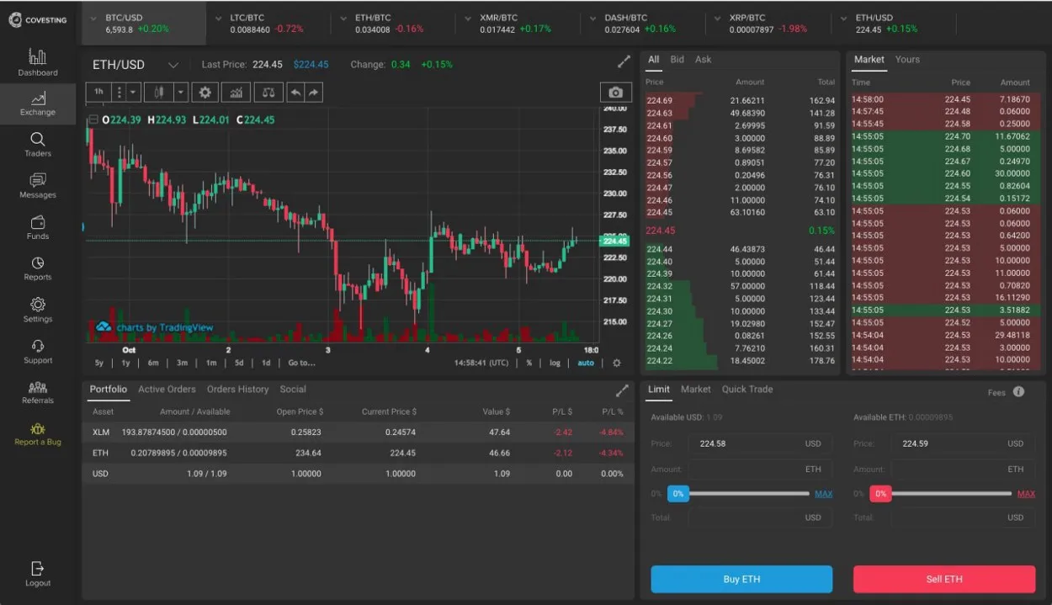Open chart settings gear in toolbar
The width and height of the screenshot is (1052, 605).
205,92
